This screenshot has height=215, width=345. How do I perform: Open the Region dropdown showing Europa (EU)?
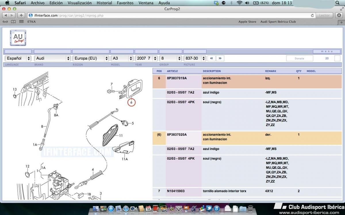pyautogui.click(x=91, y=58)
